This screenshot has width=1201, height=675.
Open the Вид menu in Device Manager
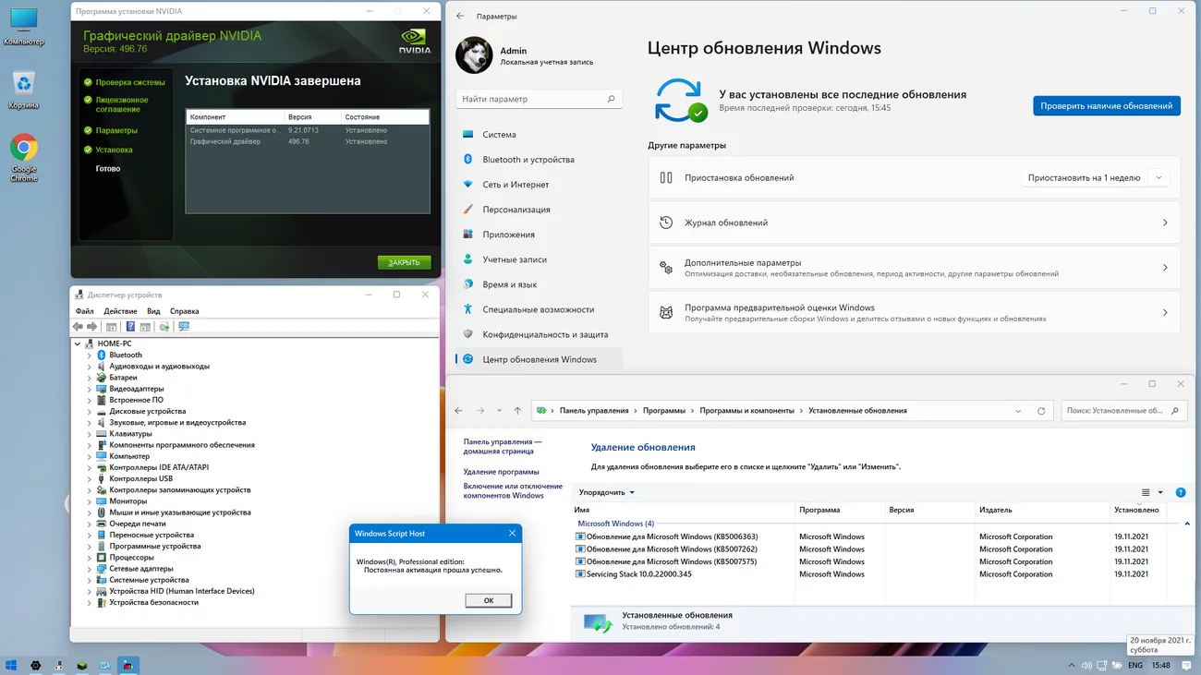pyautogui.click(x=153, y=311)
